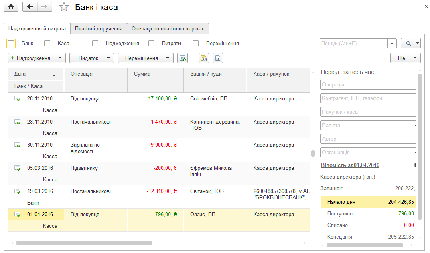Click the table horizontal scrollbar thumb

[84, 243]
